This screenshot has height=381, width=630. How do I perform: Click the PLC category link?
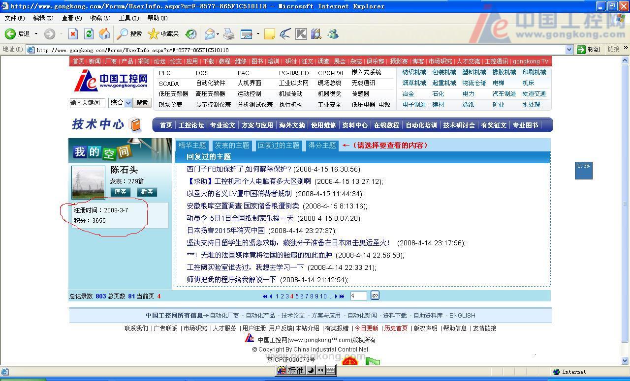(165, 73)
